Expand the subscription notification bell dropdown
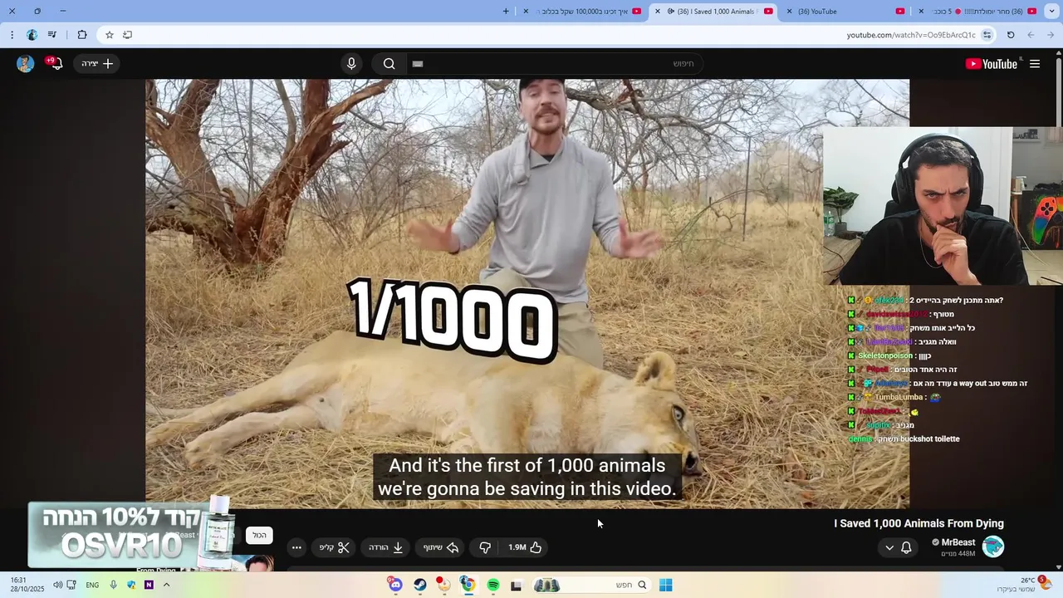 898,547
